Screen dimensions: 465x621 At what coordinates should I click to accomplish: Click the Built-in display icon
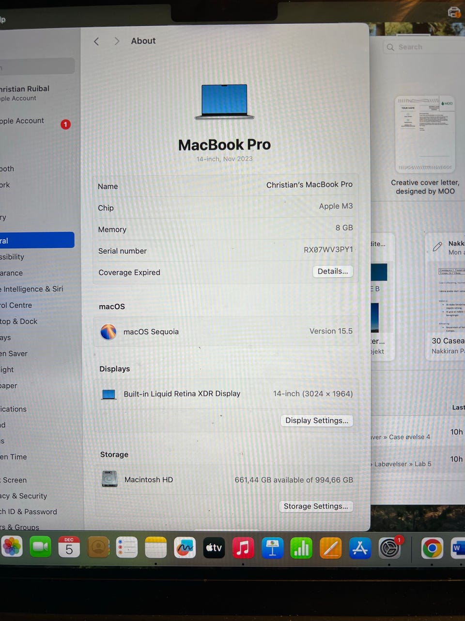point(109,394)
